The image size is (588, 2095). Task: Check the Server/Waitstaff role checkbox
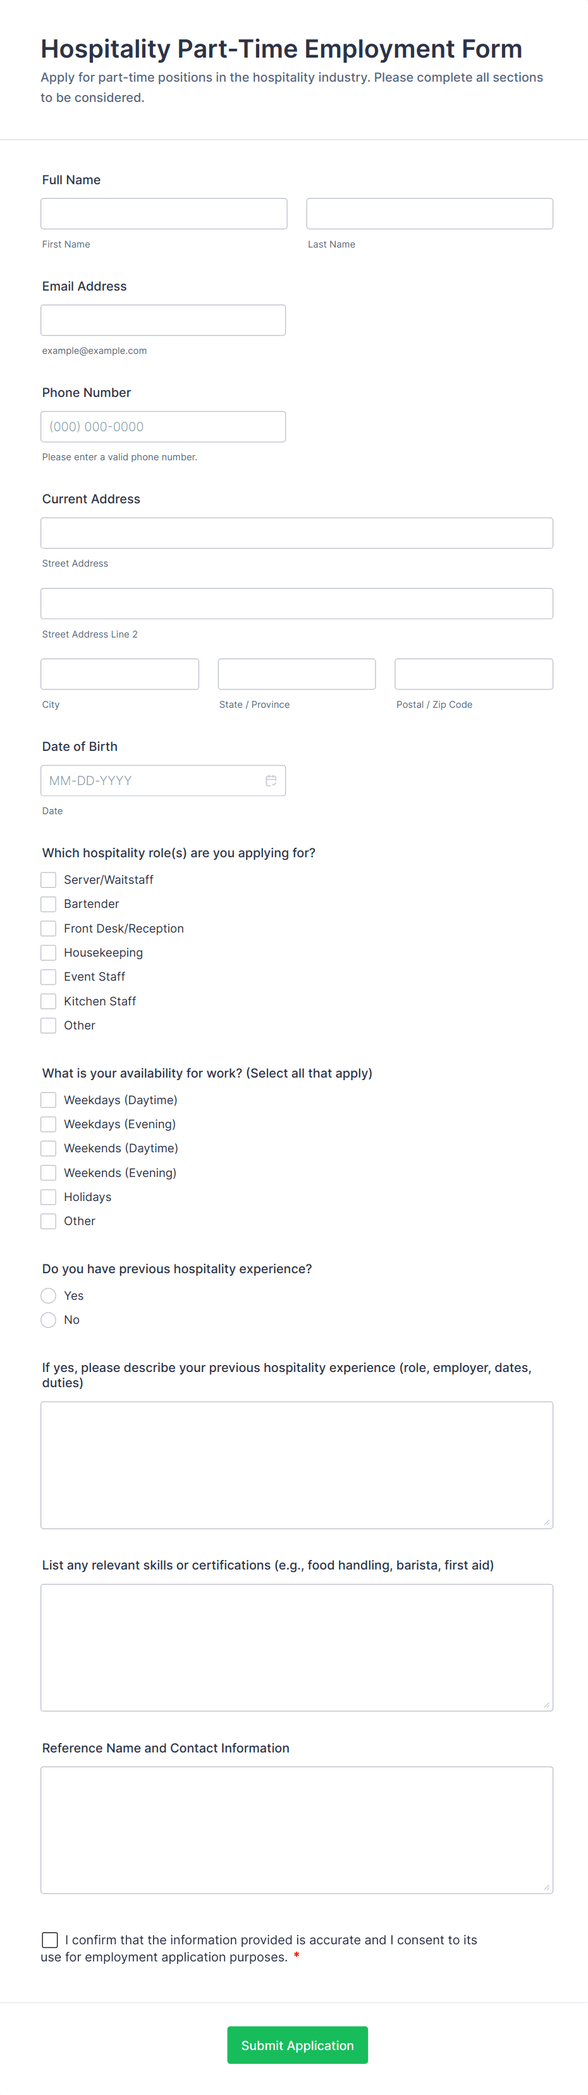[x=49, y=880]
